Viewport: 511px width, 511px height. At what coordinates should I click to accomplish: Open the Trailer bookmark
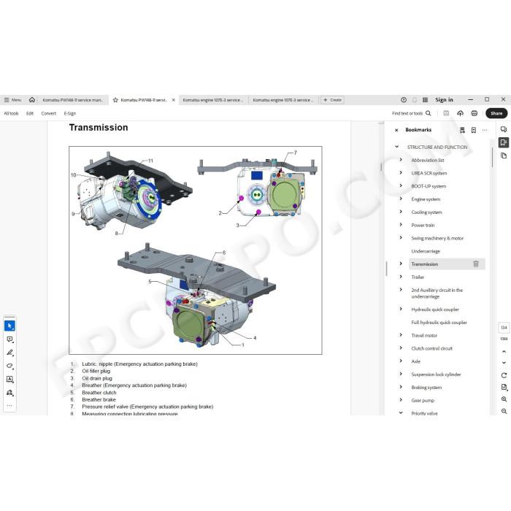[x=418, y=277]
